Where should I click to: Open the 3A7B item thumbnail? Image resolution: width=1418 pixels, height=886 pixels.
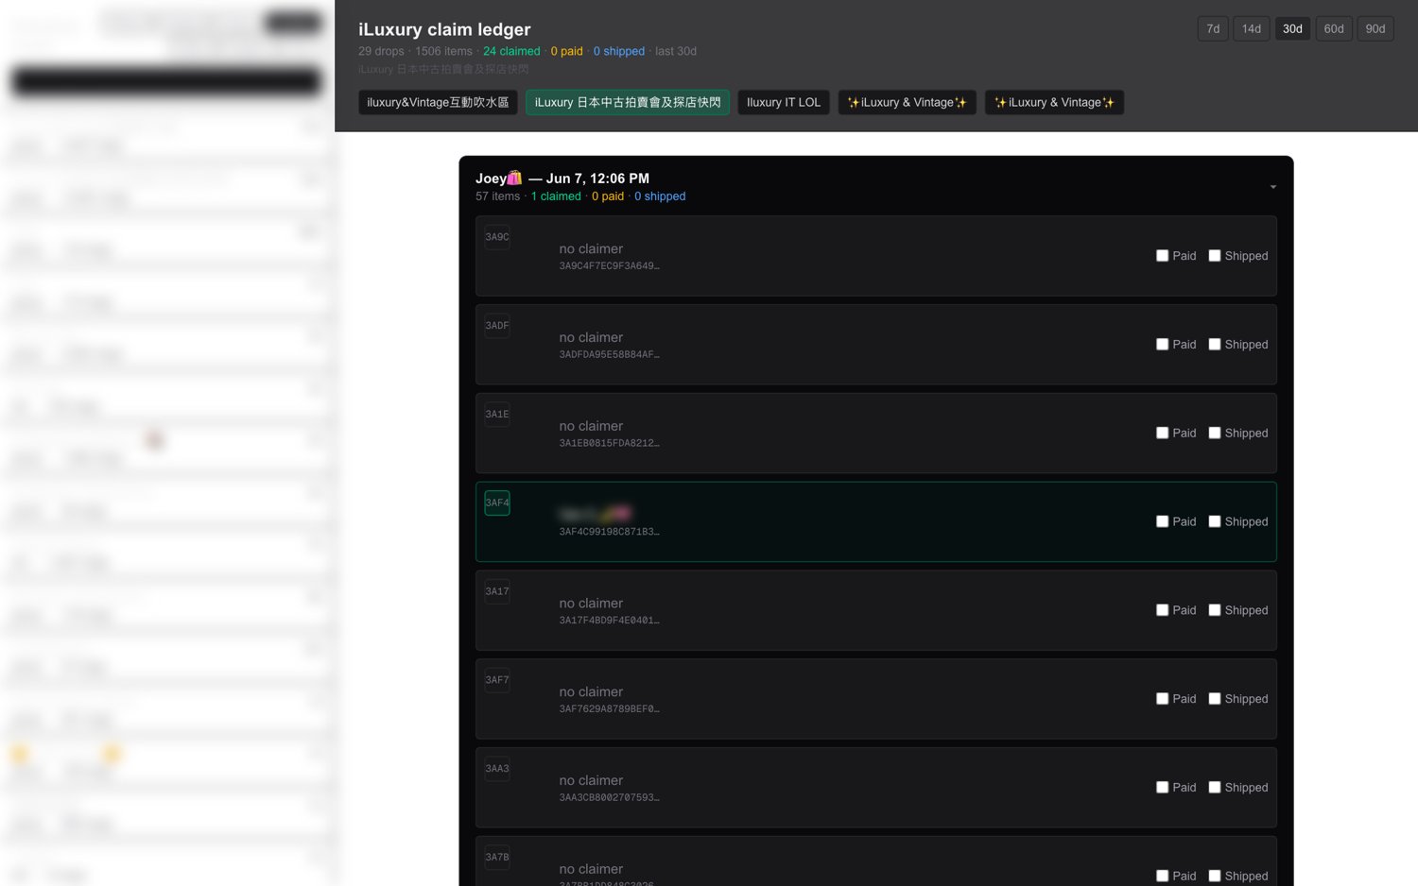[x=497, y=857]
